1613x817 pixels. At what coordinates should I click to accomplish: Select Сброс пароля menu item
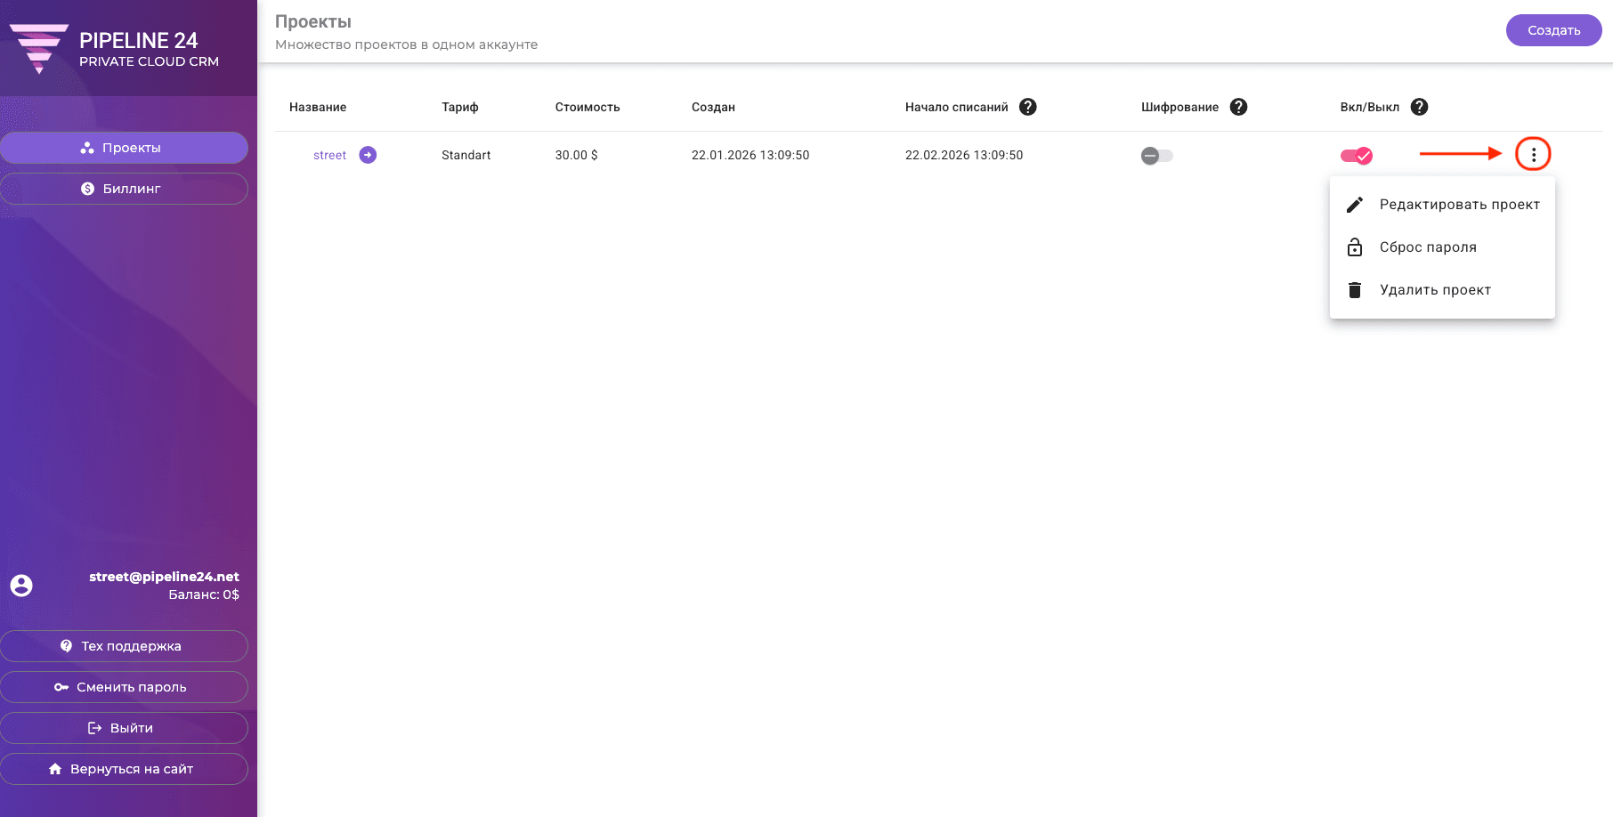tap(1442, 247)
